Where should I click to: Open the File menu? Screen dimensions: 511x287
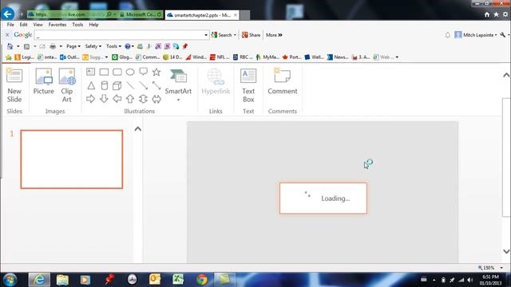10,25
